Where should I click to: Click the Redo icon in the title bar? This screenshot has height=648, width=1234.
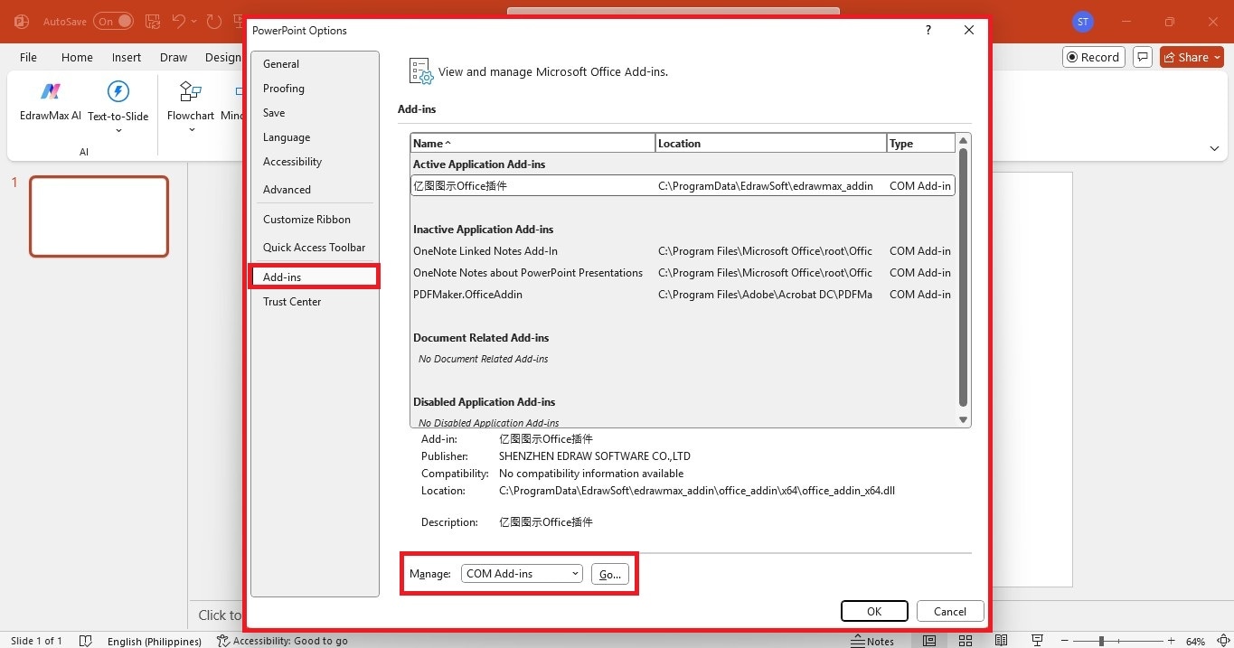pos(213,21)
